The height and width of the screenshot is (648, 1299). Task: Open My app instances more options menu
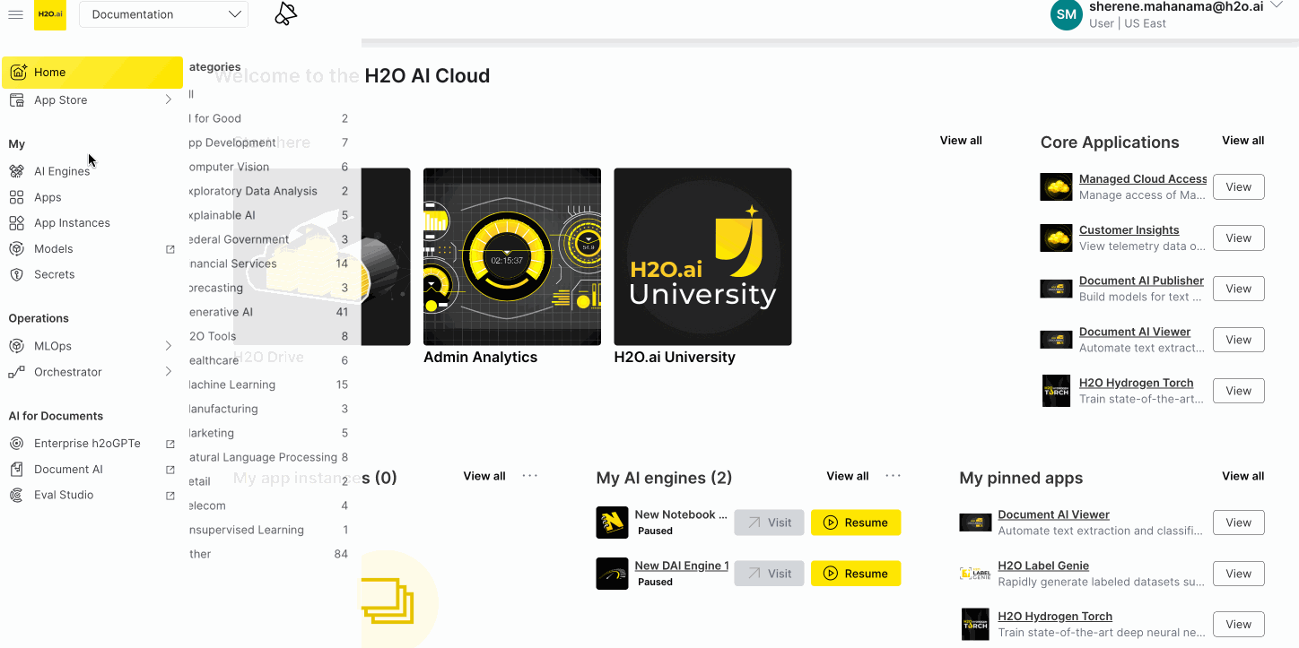pos(530,476)
